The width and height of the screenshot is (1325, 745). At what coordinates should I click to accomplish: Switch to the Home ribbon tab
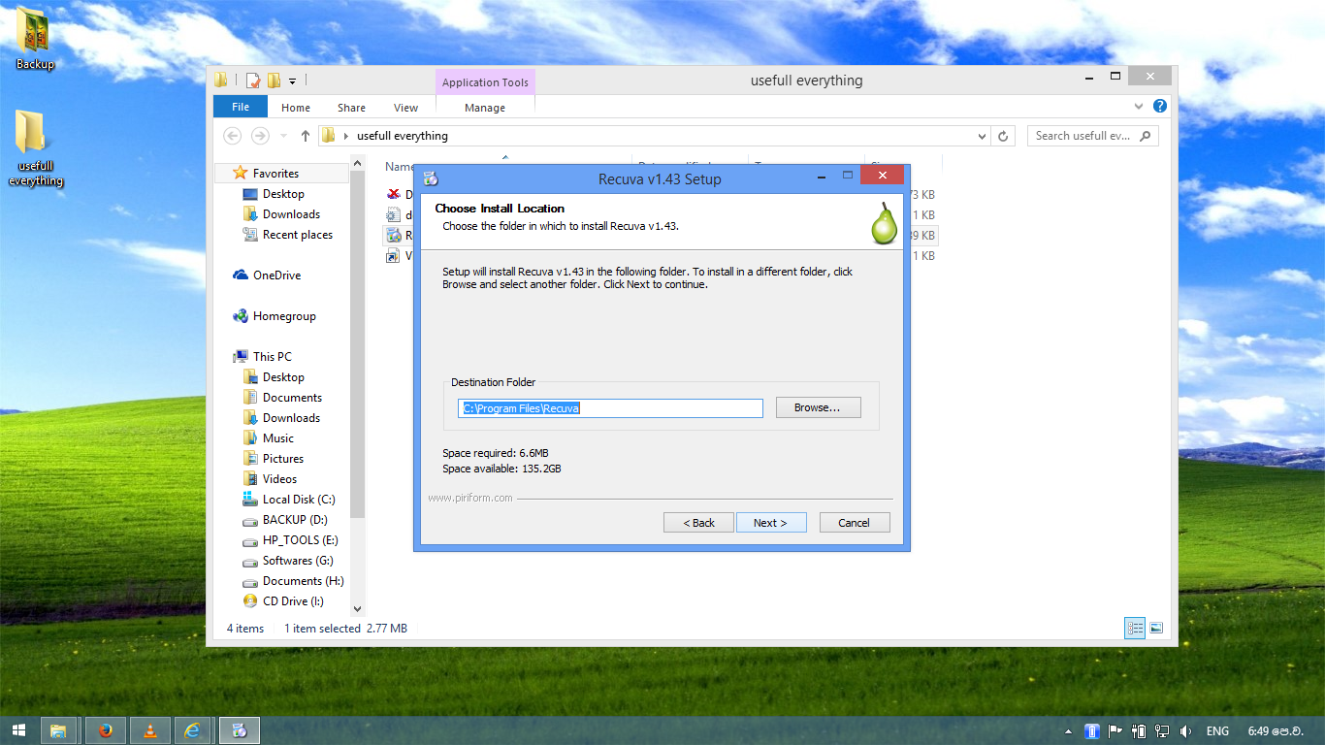[x=296, y=108]
